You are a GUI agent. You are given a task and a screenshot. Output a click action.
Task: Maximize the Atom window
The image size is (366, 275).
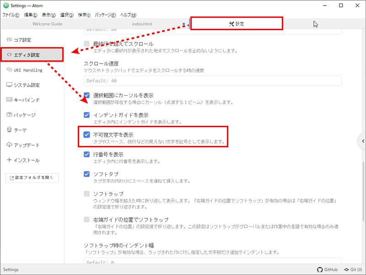point(341,5)
